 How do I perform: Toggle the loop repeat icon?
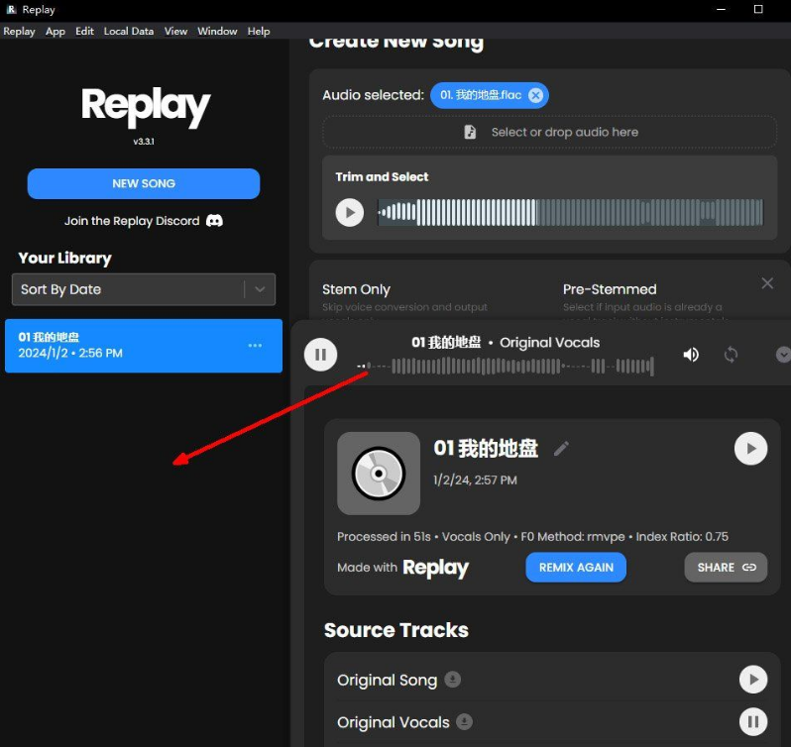[x=731, y=355]
